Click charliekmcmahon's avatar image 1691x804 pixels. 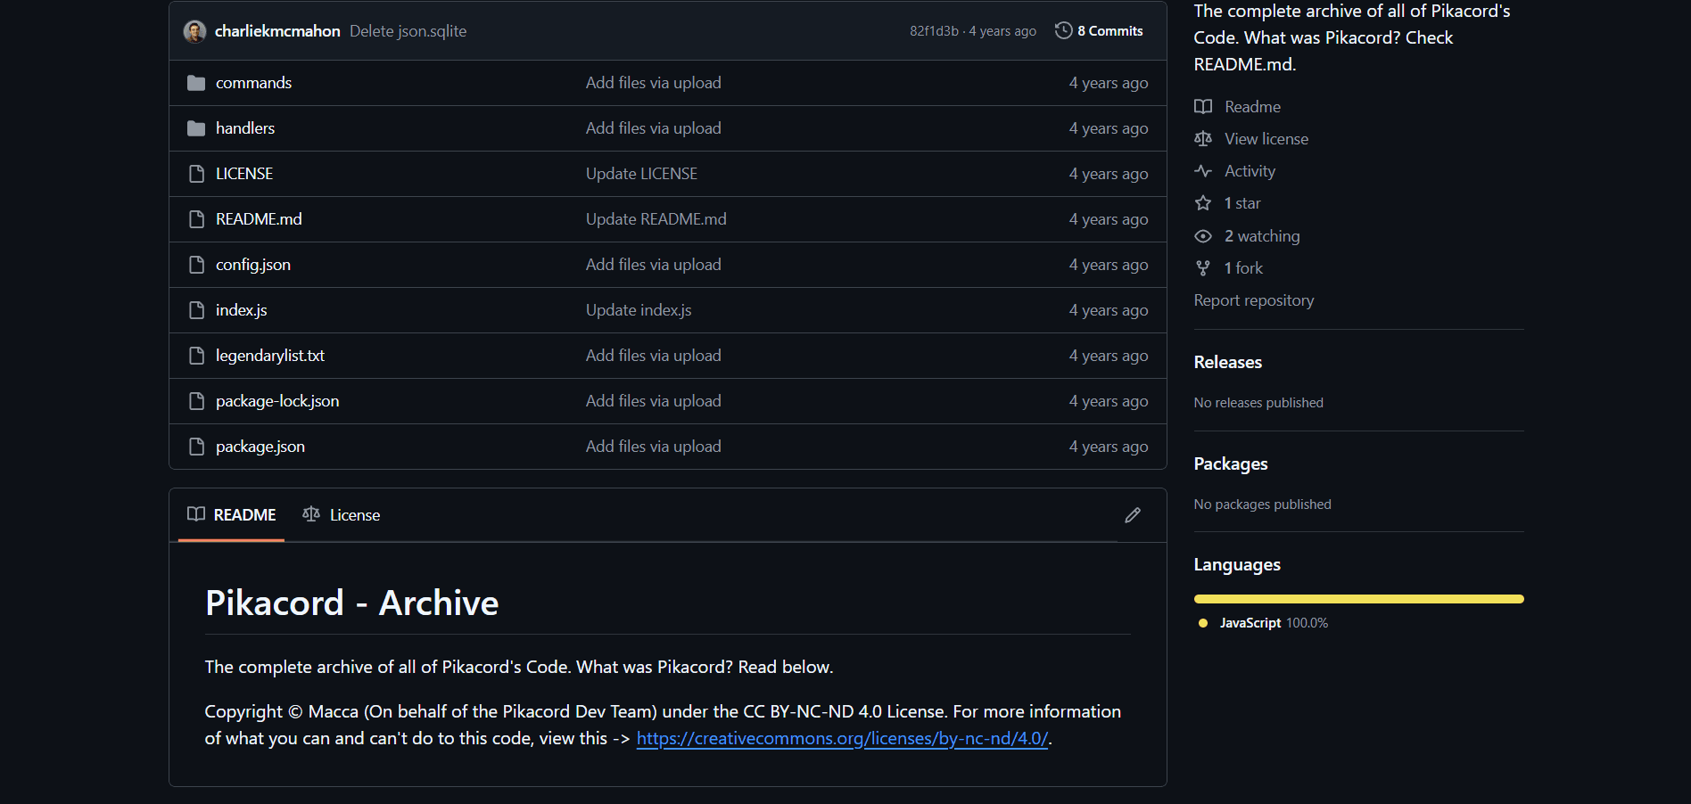click(194, 32)
